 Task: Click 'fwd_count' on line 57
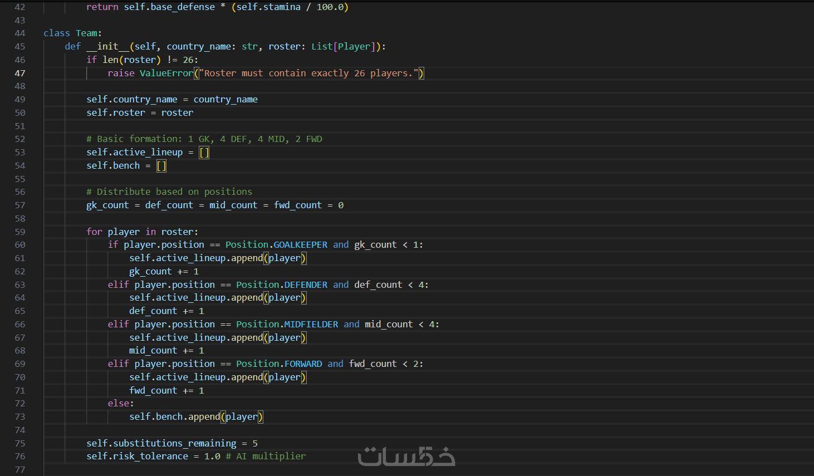pos(298,205)
